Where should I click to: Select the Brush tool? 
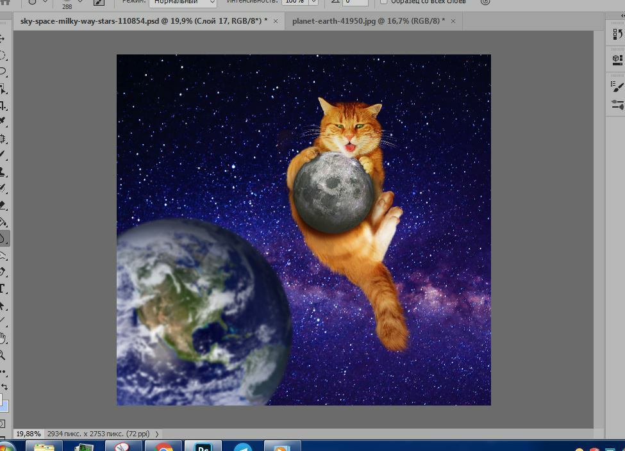[x=3, y=154]
